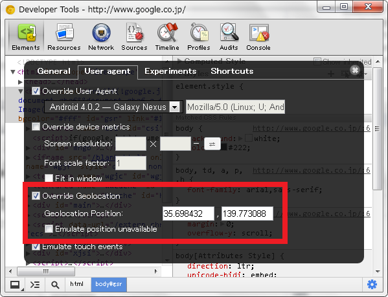Show the console drawer icon
The height and width of the screenshot is (297, 388).
[35, 285]
